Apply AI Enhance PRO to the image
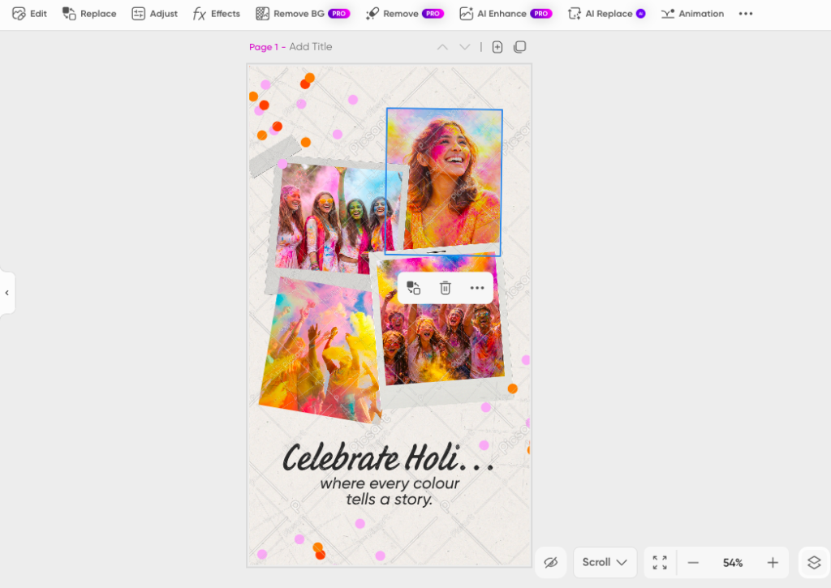831x588 pixels. (x=506, y=14)
